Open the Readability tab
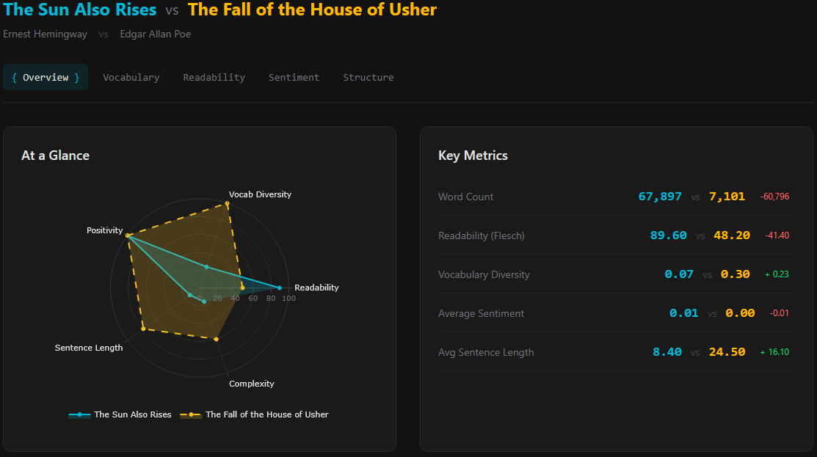The height and width of the screenshot is (457, 817). pos(214,77)
